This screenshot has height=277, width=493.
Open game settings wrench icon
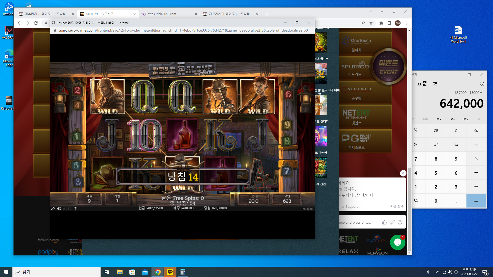pos(53,209)
